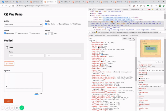
Task: Click the camera control in the recording bar
Action: [x=7, y=108]
